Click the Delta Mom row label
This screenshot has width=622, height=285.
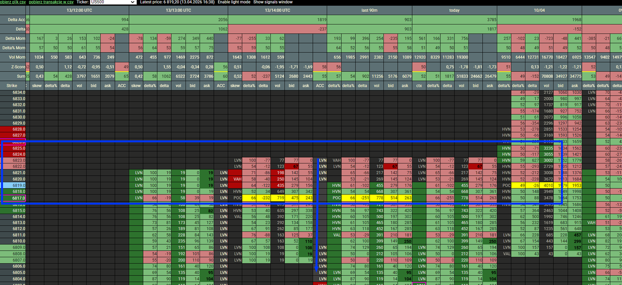coord(12,39)
